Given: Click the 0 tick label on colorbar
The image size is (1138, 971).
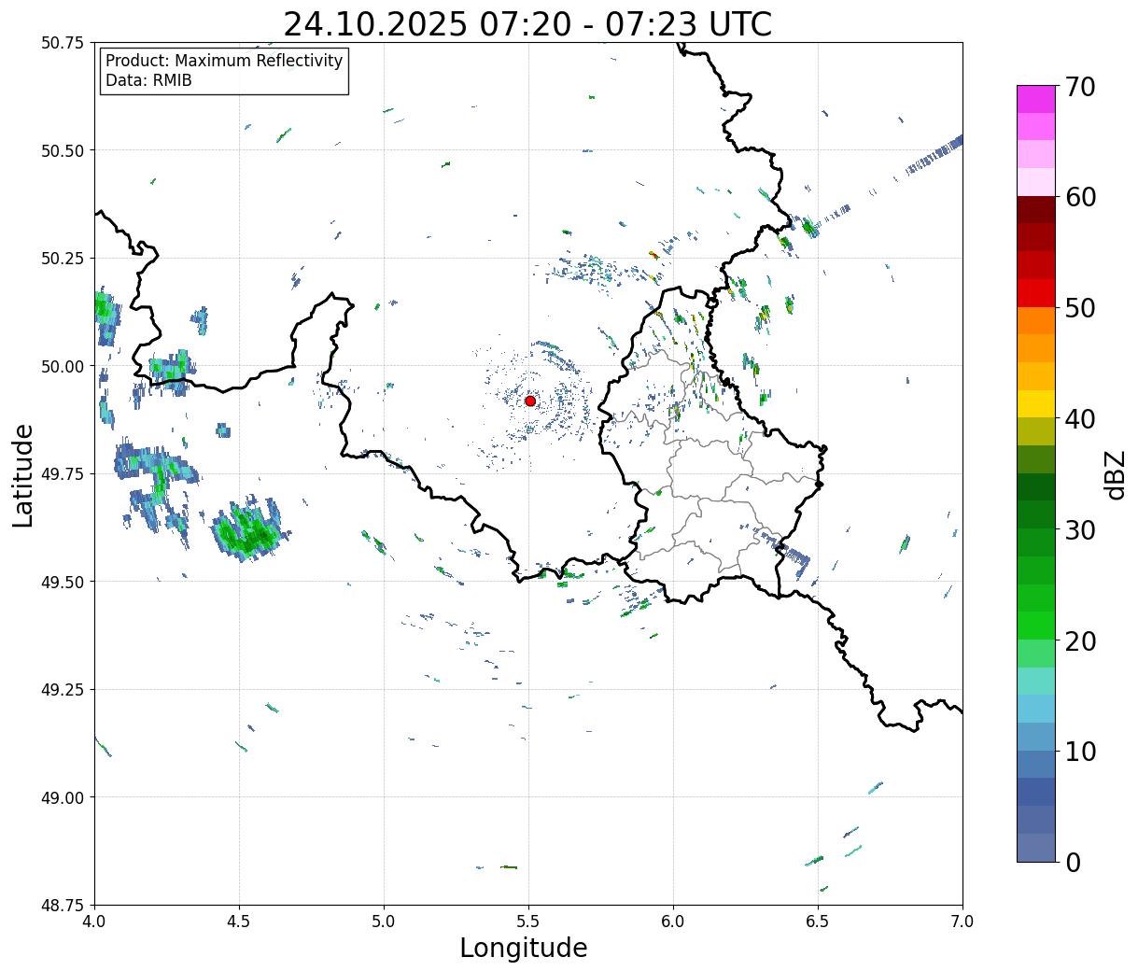Looking at the screenshot, I should (x=1072, y=863).
